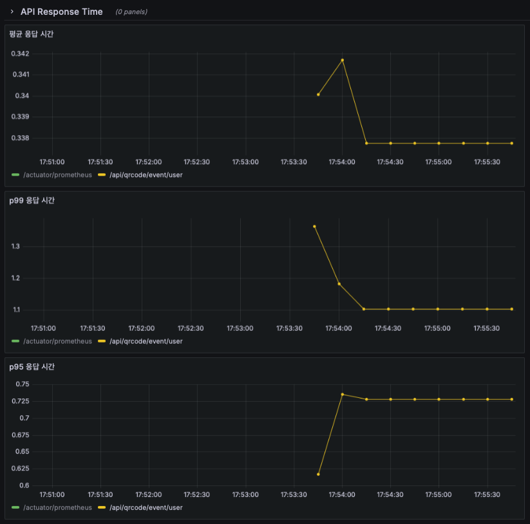Viewport: 530px width, 524px height.
Task: Click the first p99 data point above 1.3
Action: pos(314,227)
